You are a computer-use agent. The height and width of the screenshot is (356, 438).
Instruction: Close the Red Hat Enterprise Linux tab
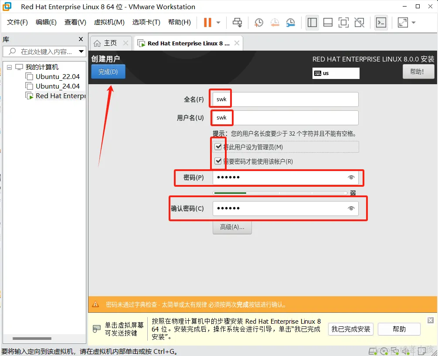[237, 43]
